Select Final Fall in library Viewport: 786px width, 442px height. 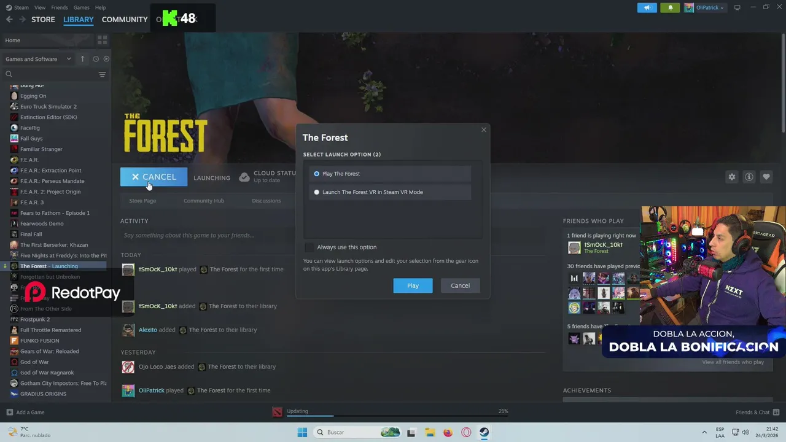(x=31, y=234)
